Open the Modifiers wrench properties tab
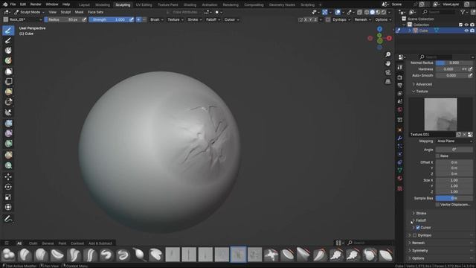This screenshot has width=476, height=268. (400, 138)
